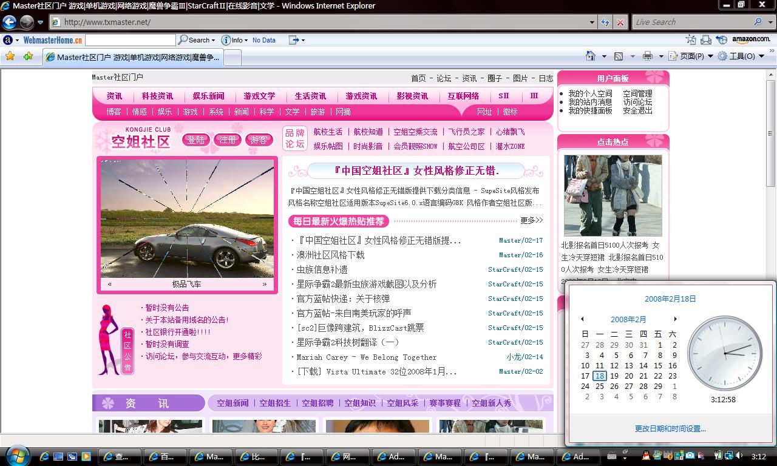
Task: Click the slideshow next arrow »
Action: pyautogui.click(x=264, y=284)
